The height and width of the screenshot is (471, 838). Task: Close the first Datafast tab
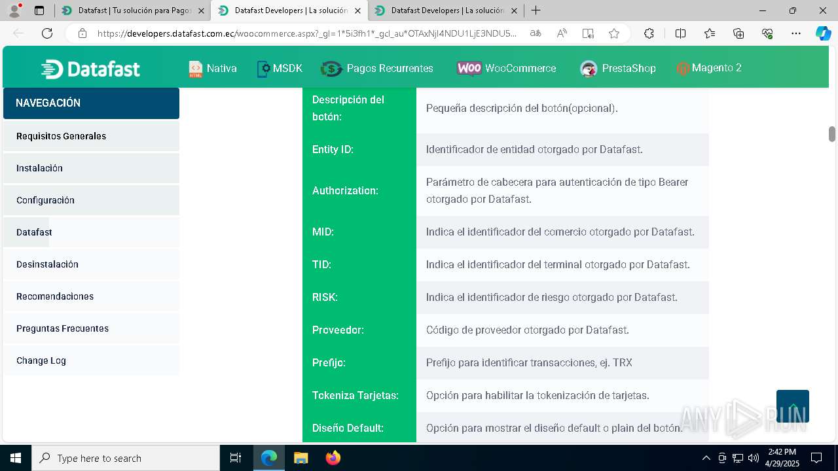point(201,10)
